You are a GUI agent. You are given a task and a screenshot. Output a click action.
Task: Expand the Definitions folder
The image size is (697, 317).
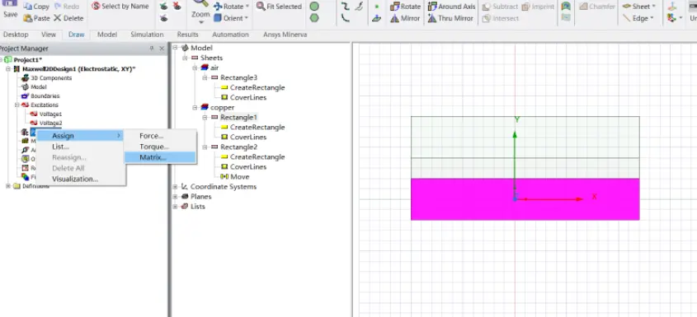[x=8, y=186]
